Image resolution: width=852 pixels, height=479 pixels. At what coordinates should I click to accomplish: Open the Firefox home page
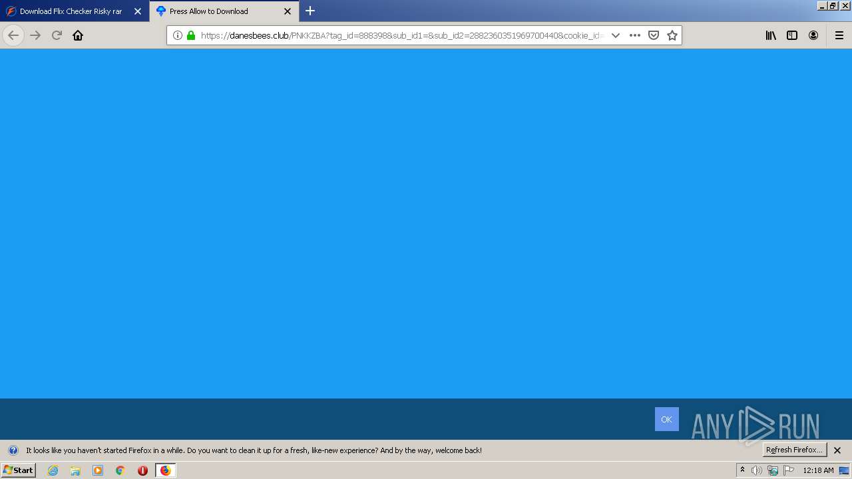tap(78, 35)
